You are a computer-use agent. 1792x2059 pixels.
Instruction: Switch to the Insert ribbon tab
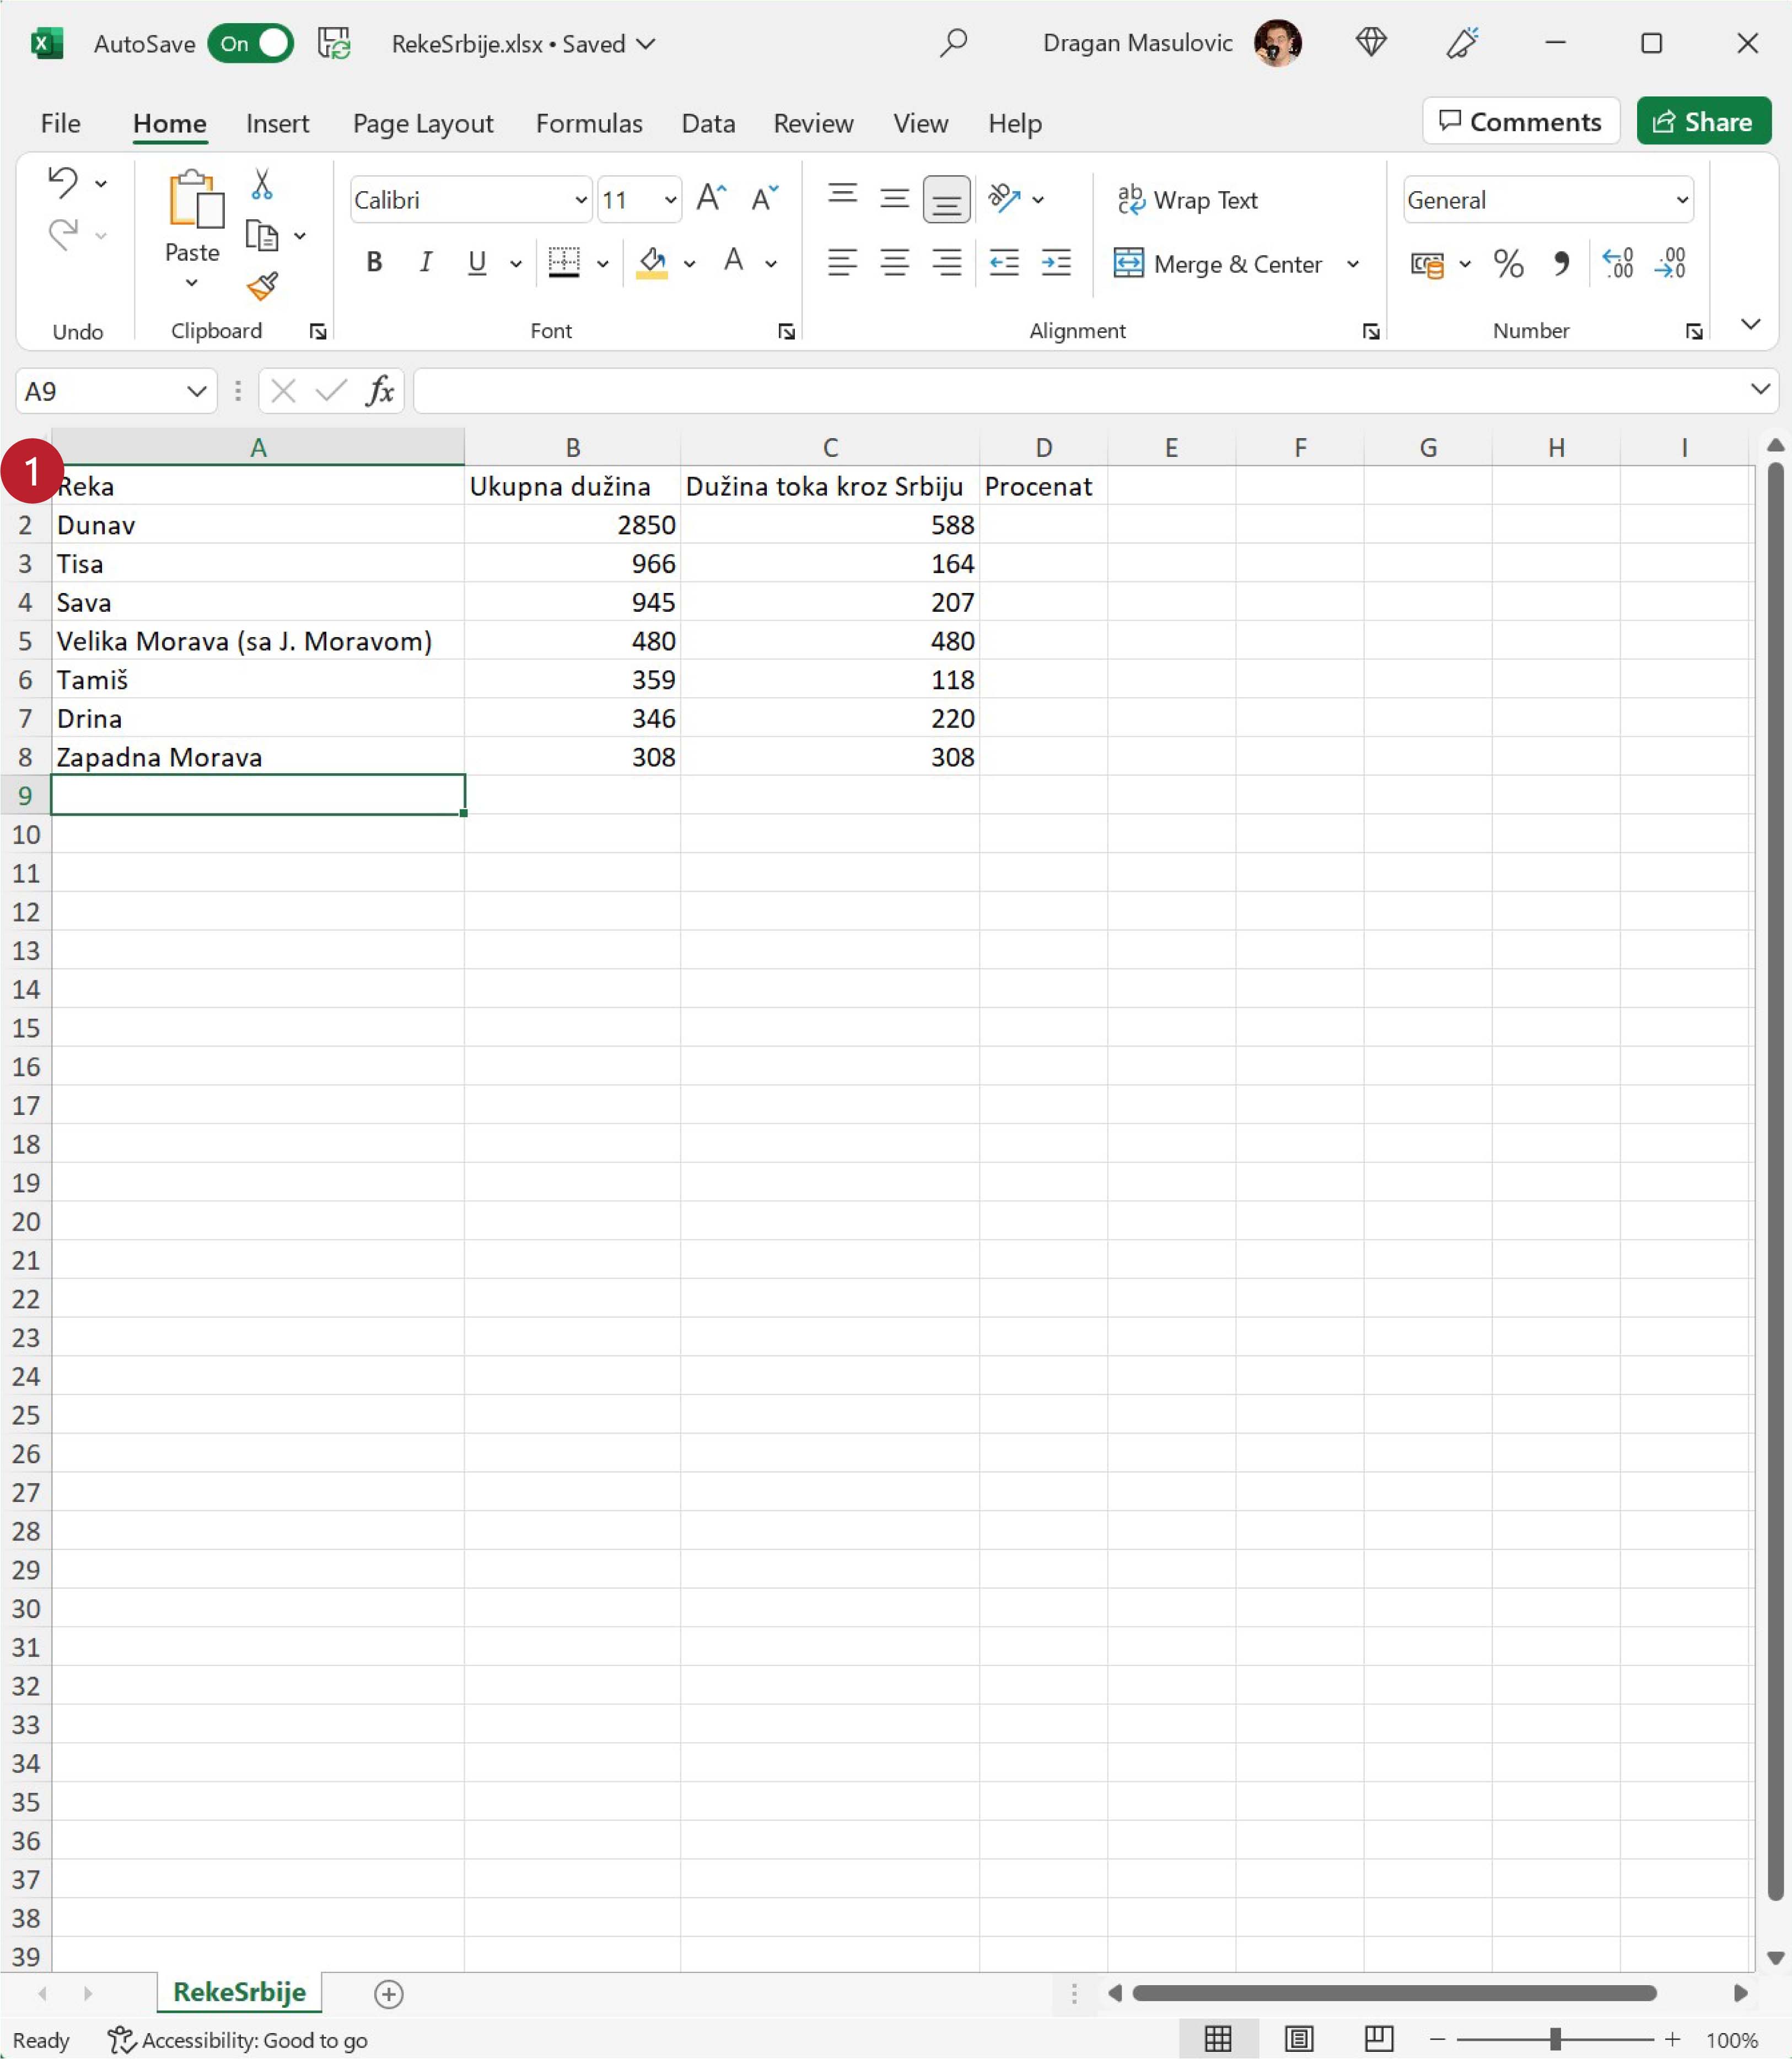click(x=277, y=123)
